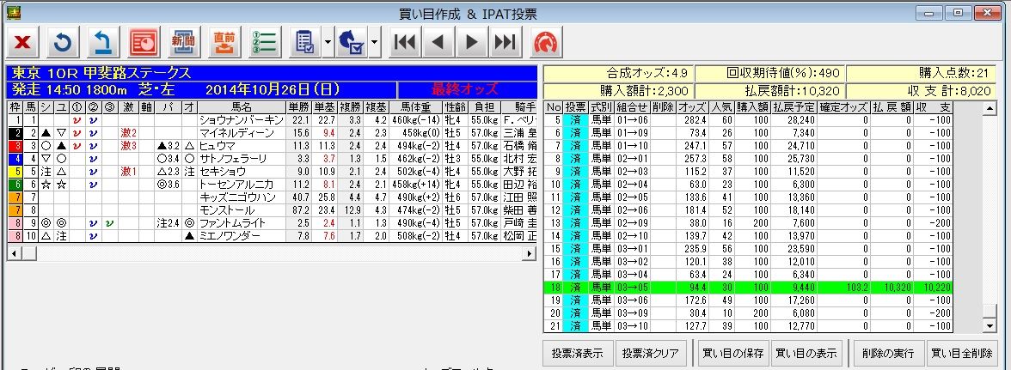Image resolution: width=1011 pixels, height=370 pixels.
Task: Open the red pie-chart report icon
Action: 144,42
